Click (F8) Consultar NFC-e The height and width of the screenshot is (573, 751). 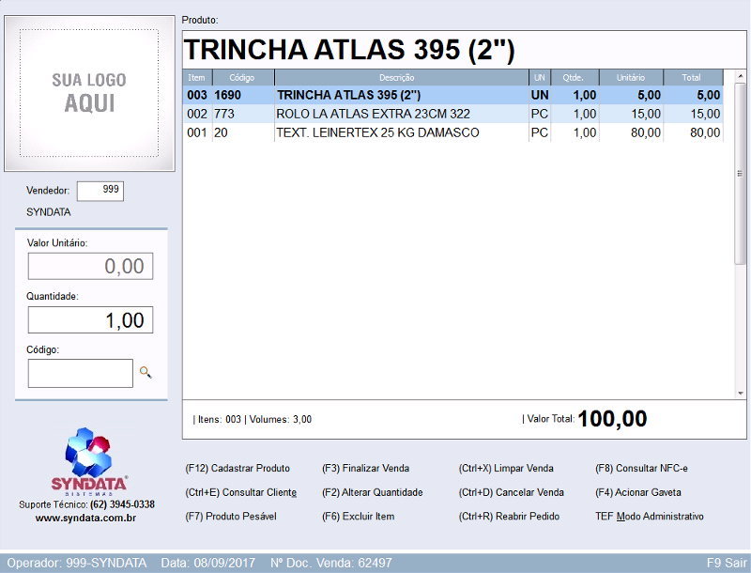point(641,468)
